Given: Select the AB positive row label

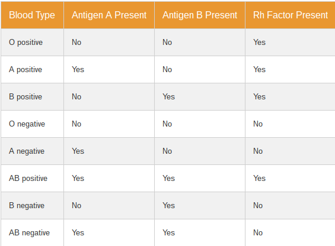Looking at the screenshot, I should tap(28, 179).
